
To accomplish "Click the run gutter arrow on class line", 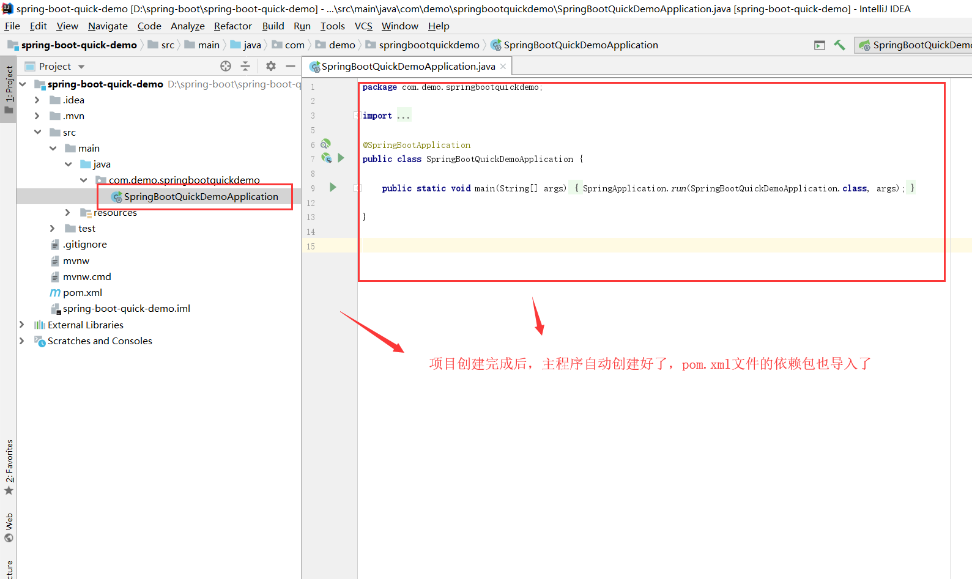I will 341,158.
